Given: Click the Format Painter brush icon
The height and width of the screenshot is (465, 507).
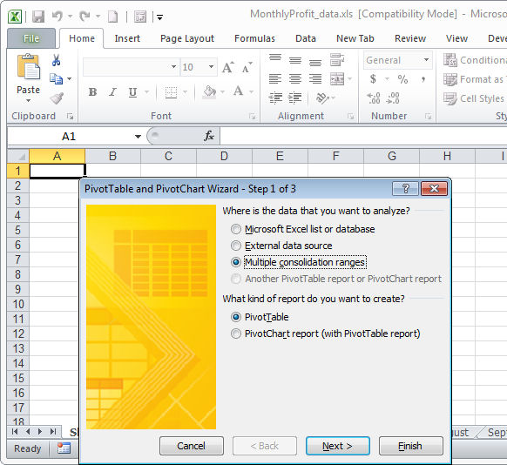Looking at the screenshot, I should [57, 98].
